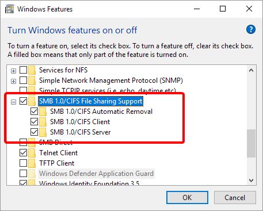Select SMB 1.0/CIFS File Sharing Support item

(91, 101)
